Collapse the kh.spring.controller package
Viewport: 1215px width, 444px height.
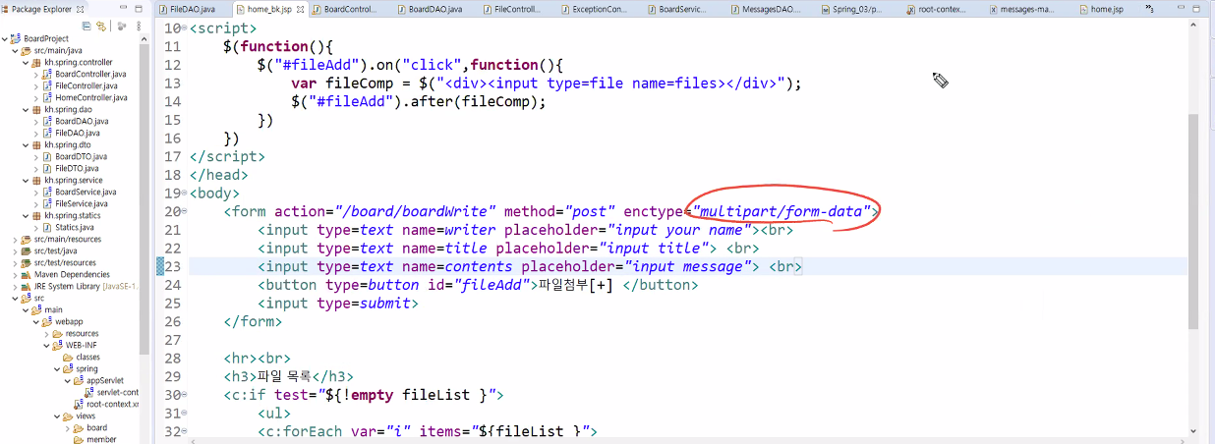[x=26, y=62]
